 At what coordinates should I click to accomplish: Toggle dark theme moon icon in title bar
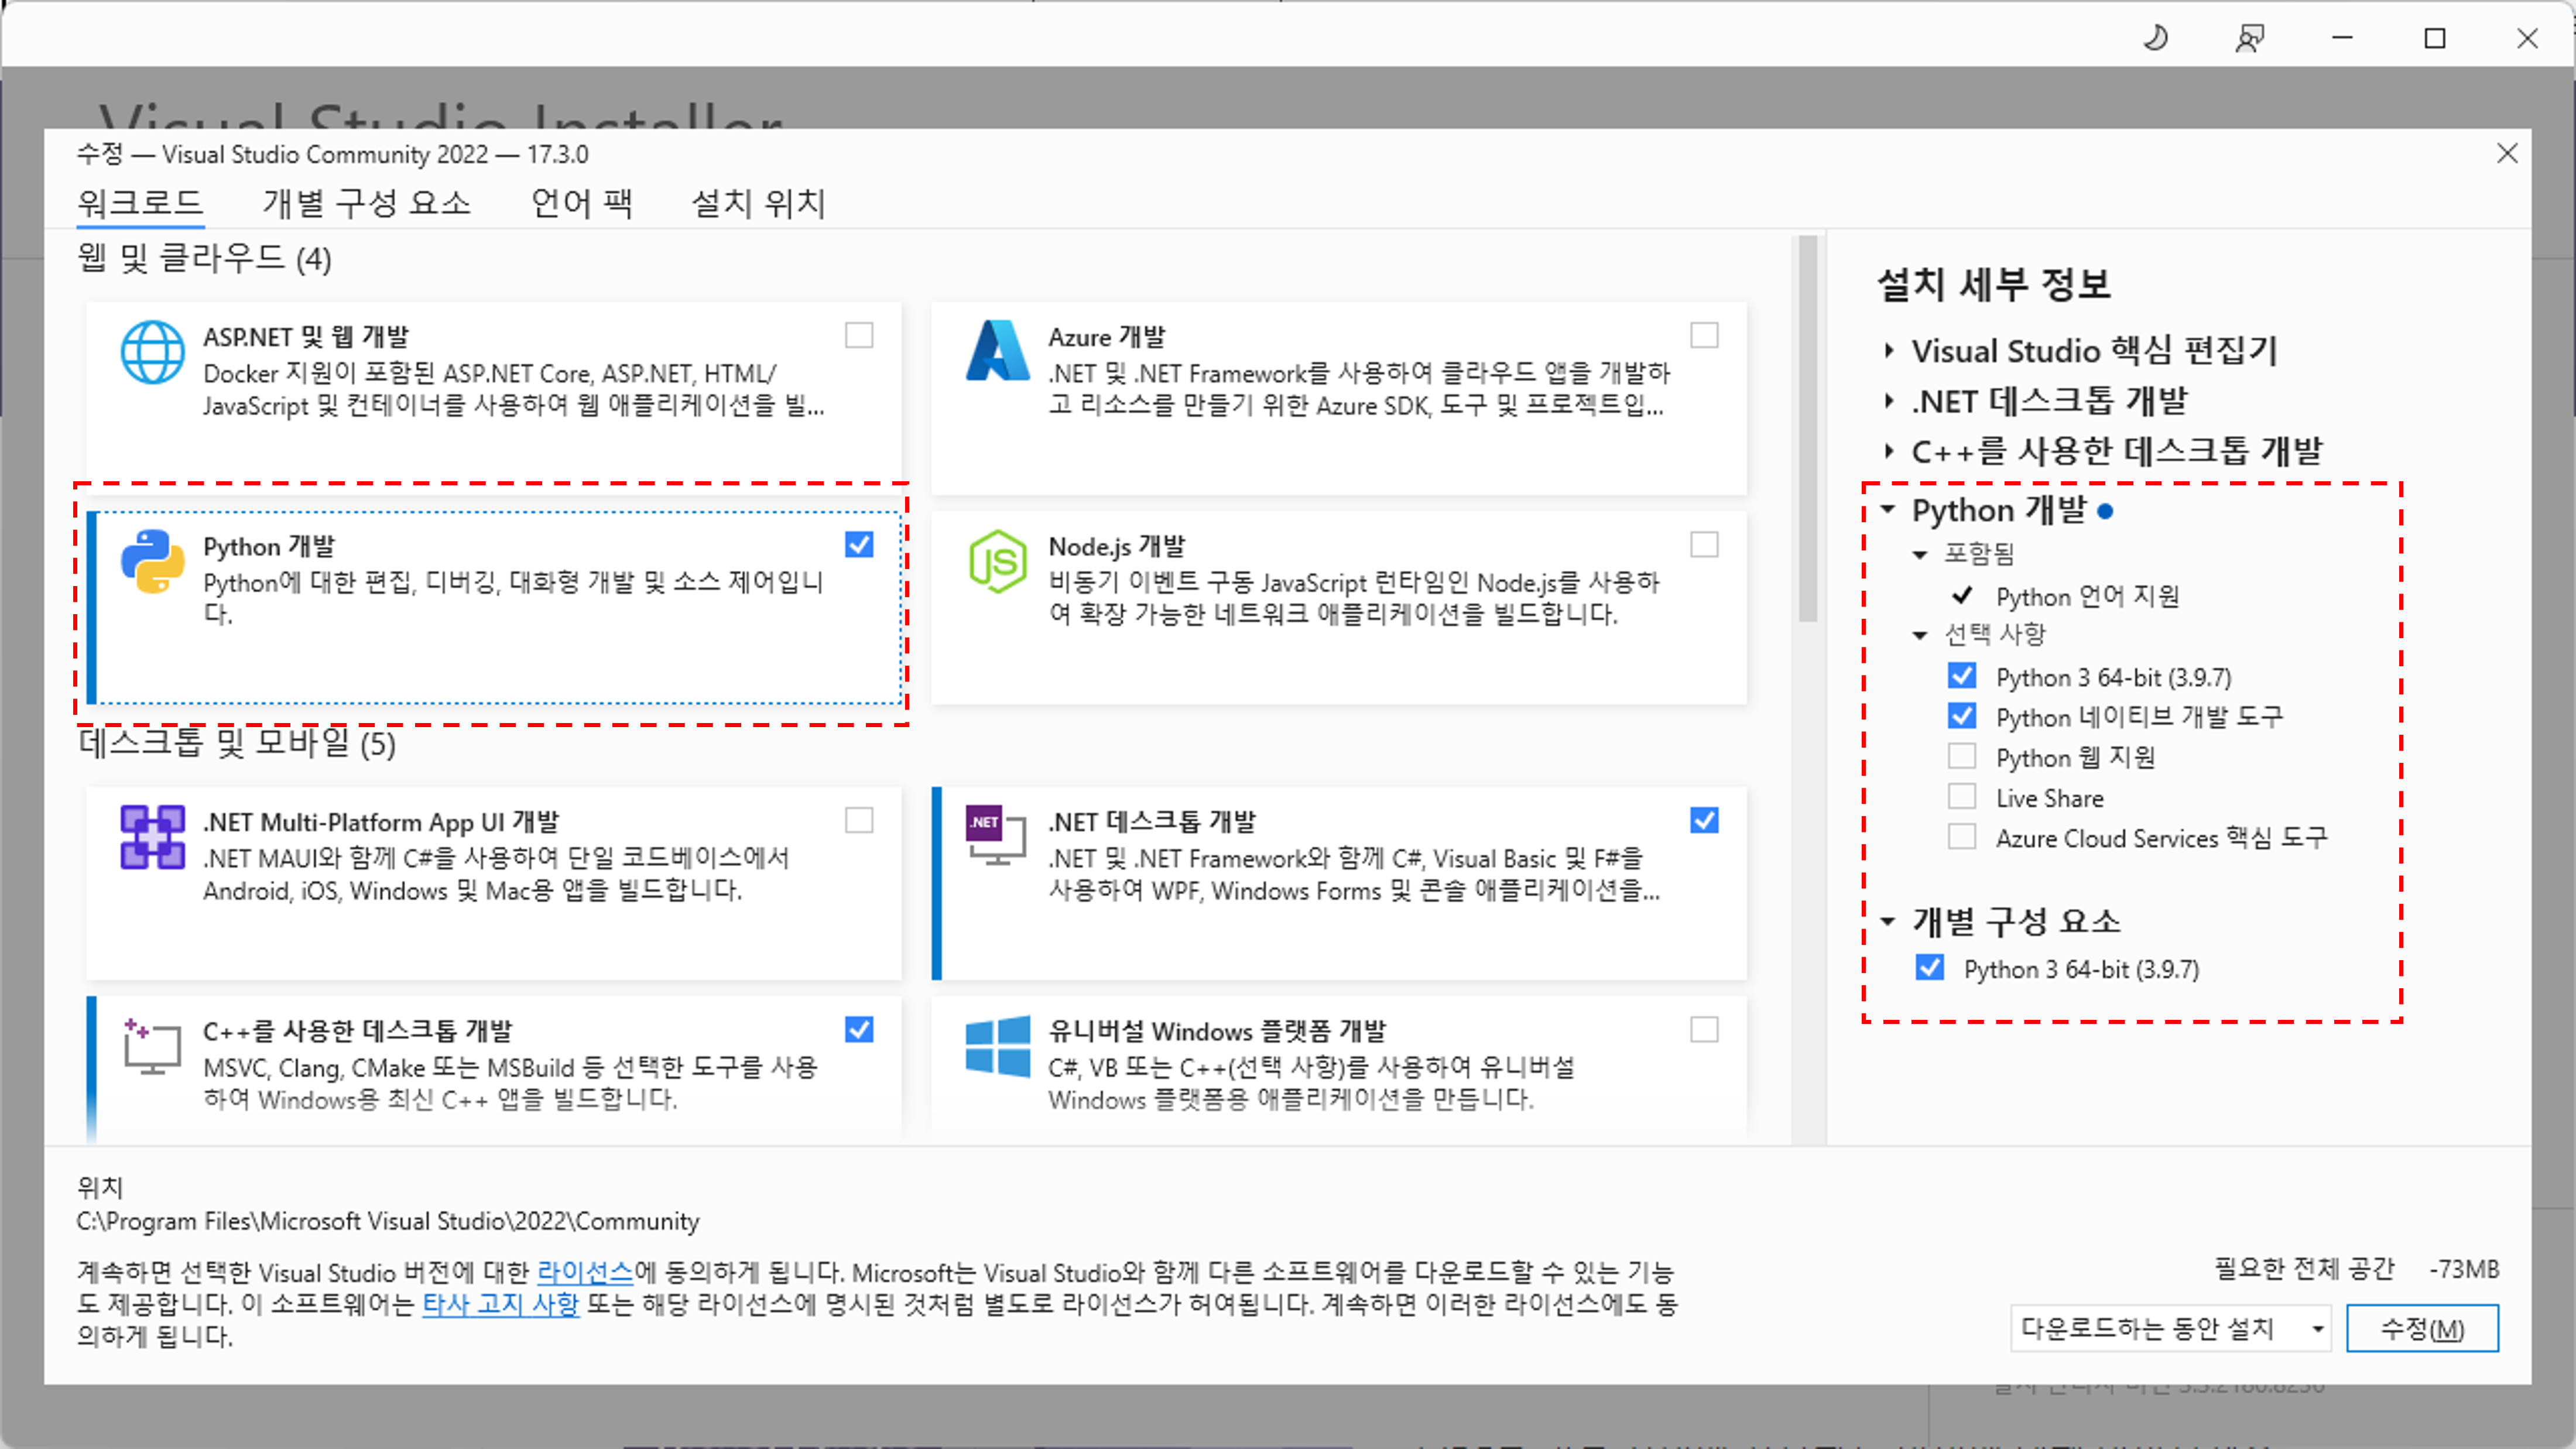point(2156,38)
